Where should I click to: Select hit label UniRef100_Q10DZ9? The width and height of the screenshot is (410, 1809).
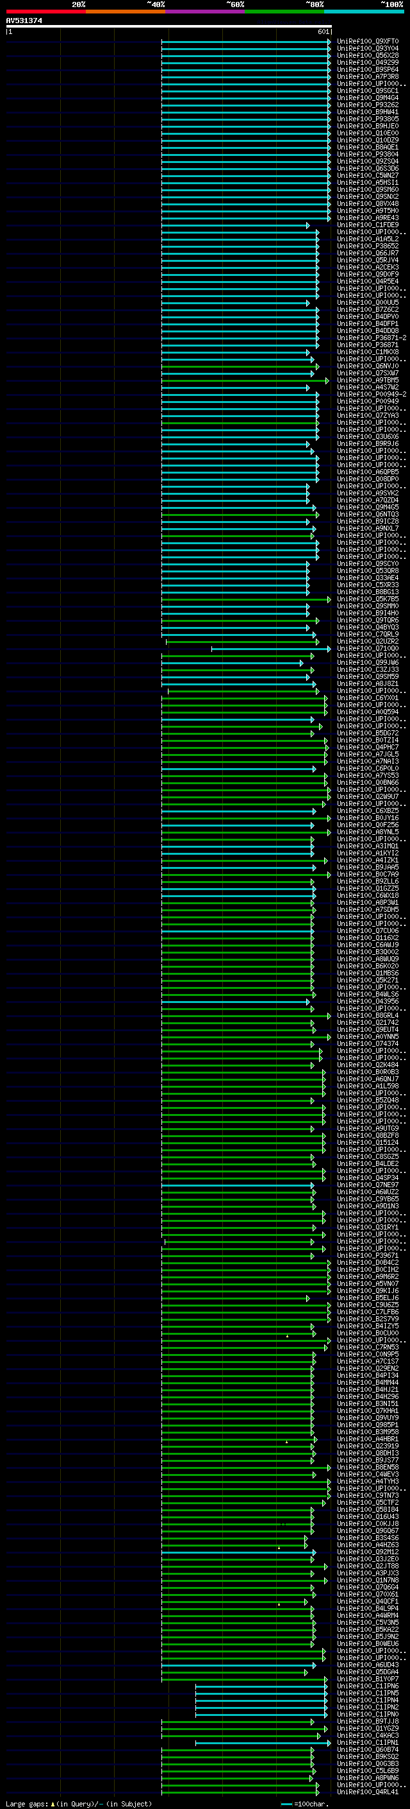(x=367, y=140)
